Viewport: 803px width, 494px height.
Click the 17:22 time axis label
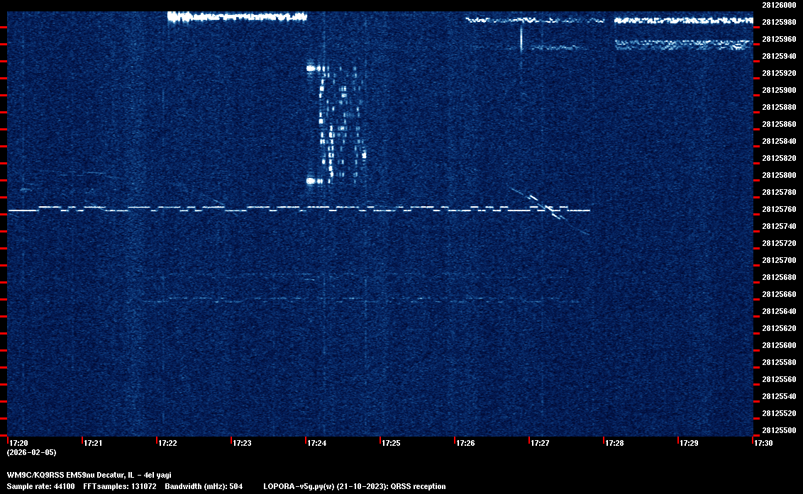pyautogui.click(x=168, y=443)
